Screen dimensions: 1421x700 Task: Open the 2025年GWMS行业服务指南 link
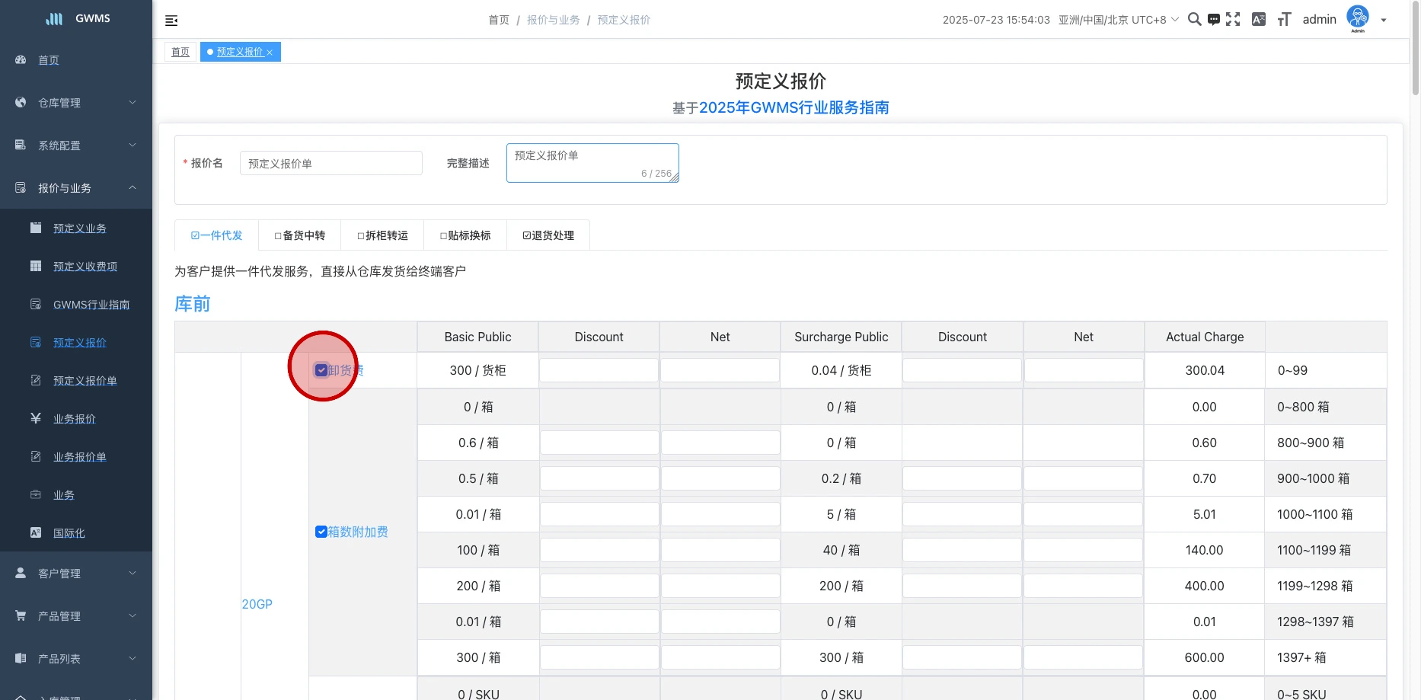794,107
